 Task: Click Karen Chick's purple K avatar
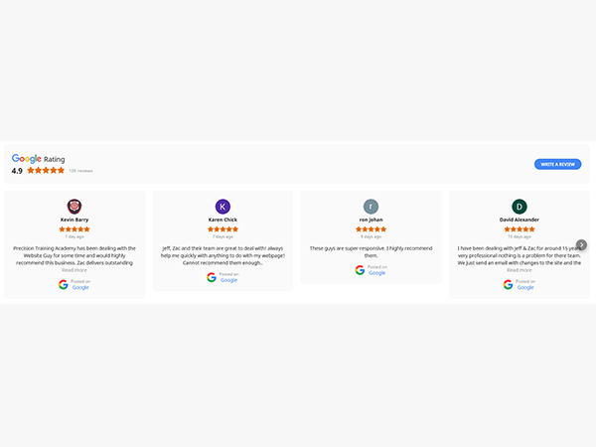click(223, 207)
